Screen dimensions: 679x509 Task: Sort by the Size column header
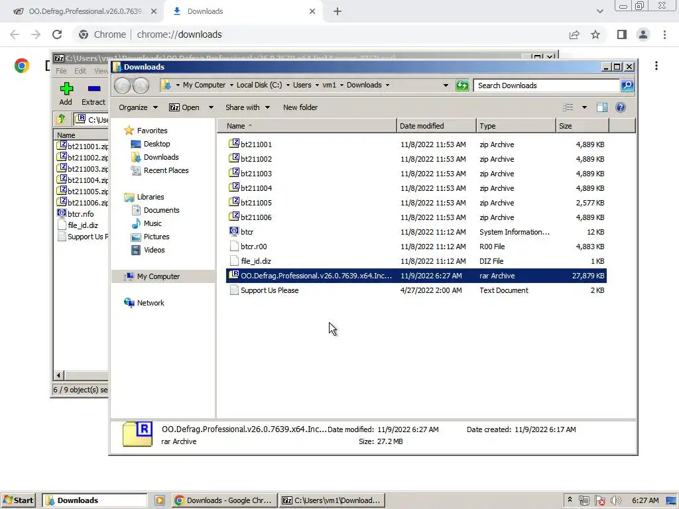(x=582, y=126)
